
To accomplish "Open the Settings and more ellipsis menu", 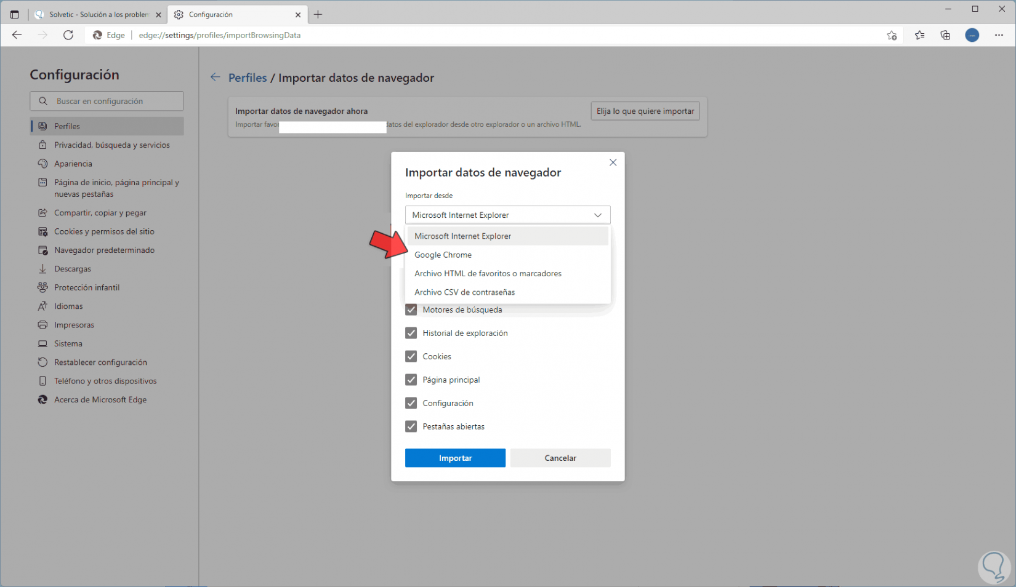I will coord(999,35).
